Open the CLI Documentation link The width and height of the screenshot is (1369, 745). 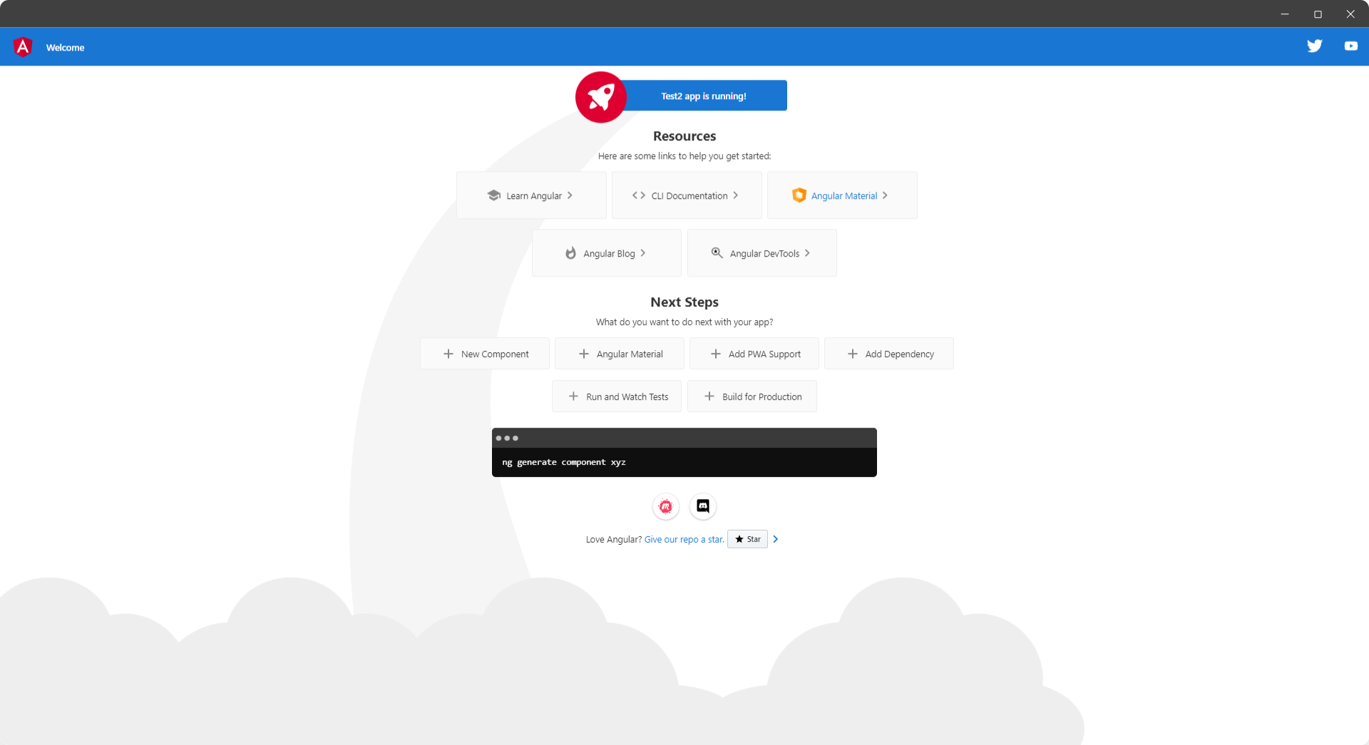[687, 195]
